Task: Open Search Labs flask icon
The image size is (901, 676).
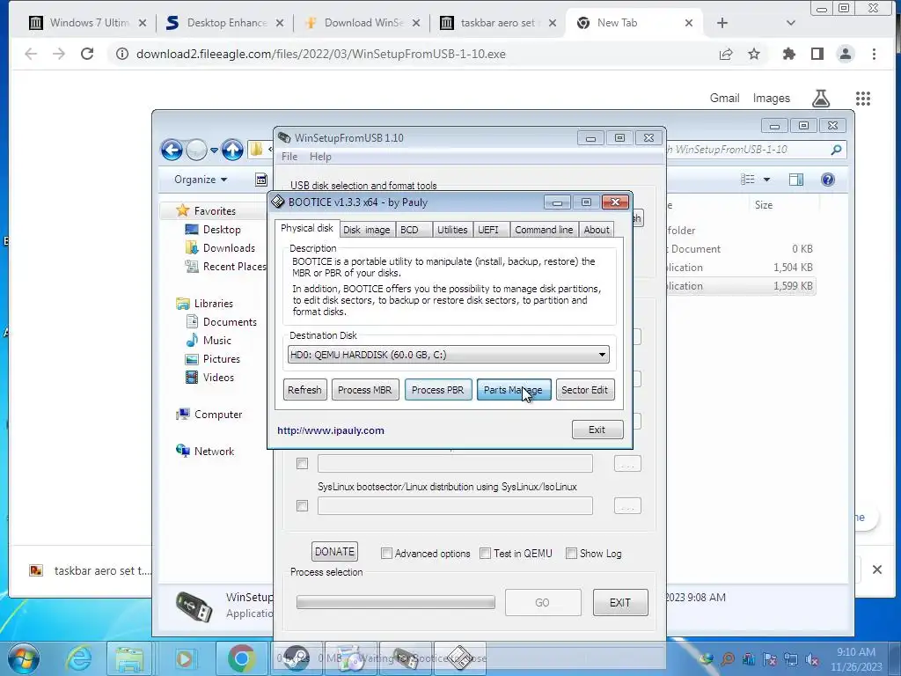Action: (x=821, y=99)
